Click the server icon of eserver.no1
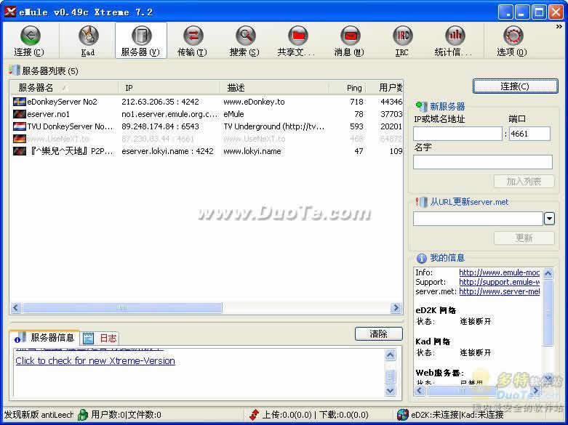The image size is (568, 425). (19, 114)
